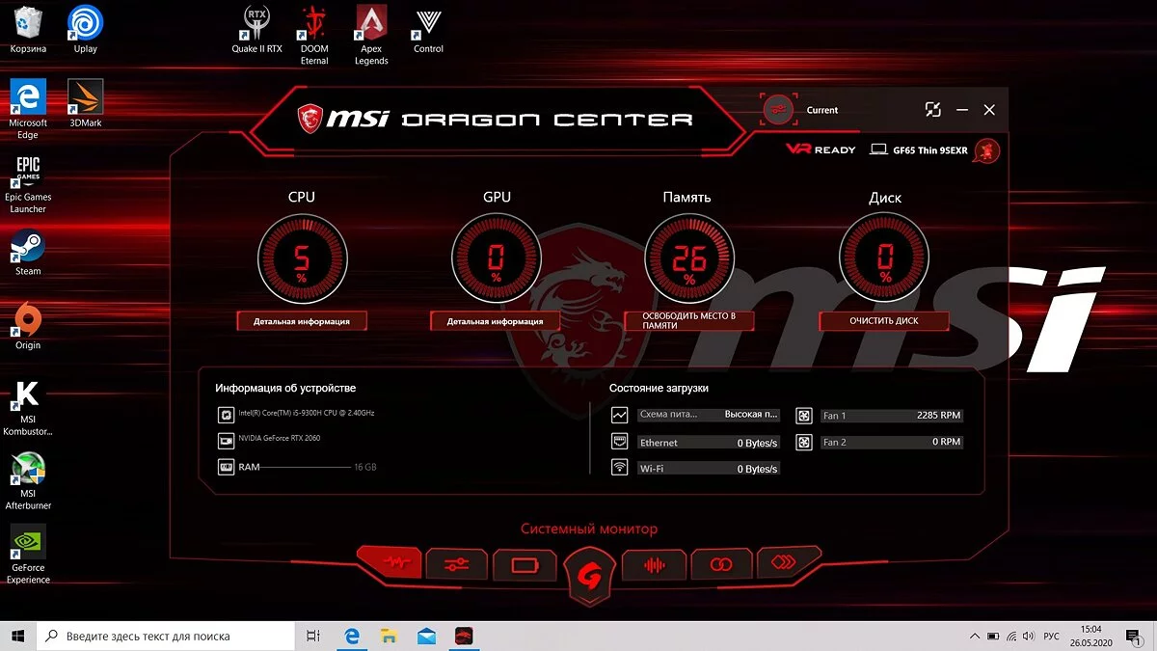This screenshot has height=651, width=1157.
Task: Select the Origin desktop shortcut
Action: point(28,327)
